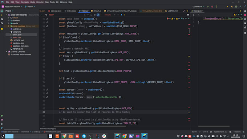Image resolution: width=247 pixels, height=139 pixels.
Task: Open more run actions menu
Action: tap(216, 7)
